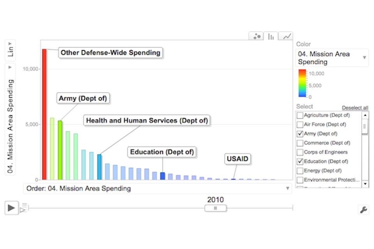Image resolution: width=374 pixels, height=249 pixels.
Task: Open the Color metric dropdown
Action: 332,58
